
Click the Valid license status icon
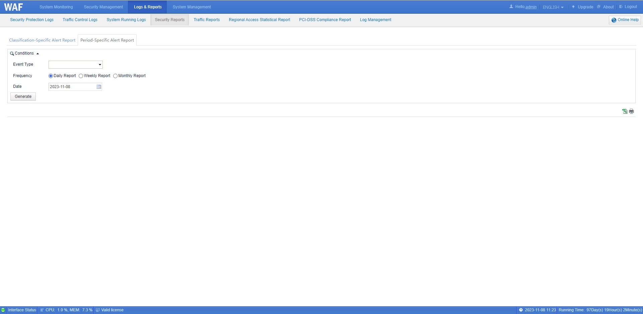(98, 310)
